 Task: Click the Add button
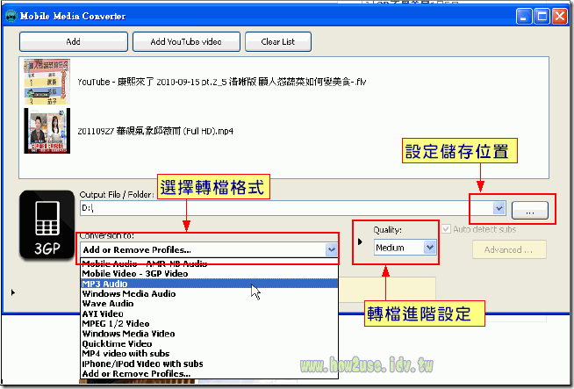73,41
